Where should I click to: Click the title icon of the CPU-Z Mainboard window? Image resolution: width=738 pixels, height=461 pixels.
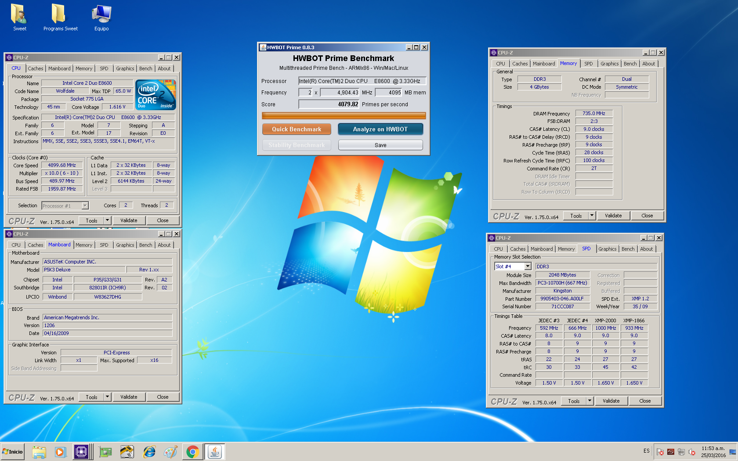(9, 234)
